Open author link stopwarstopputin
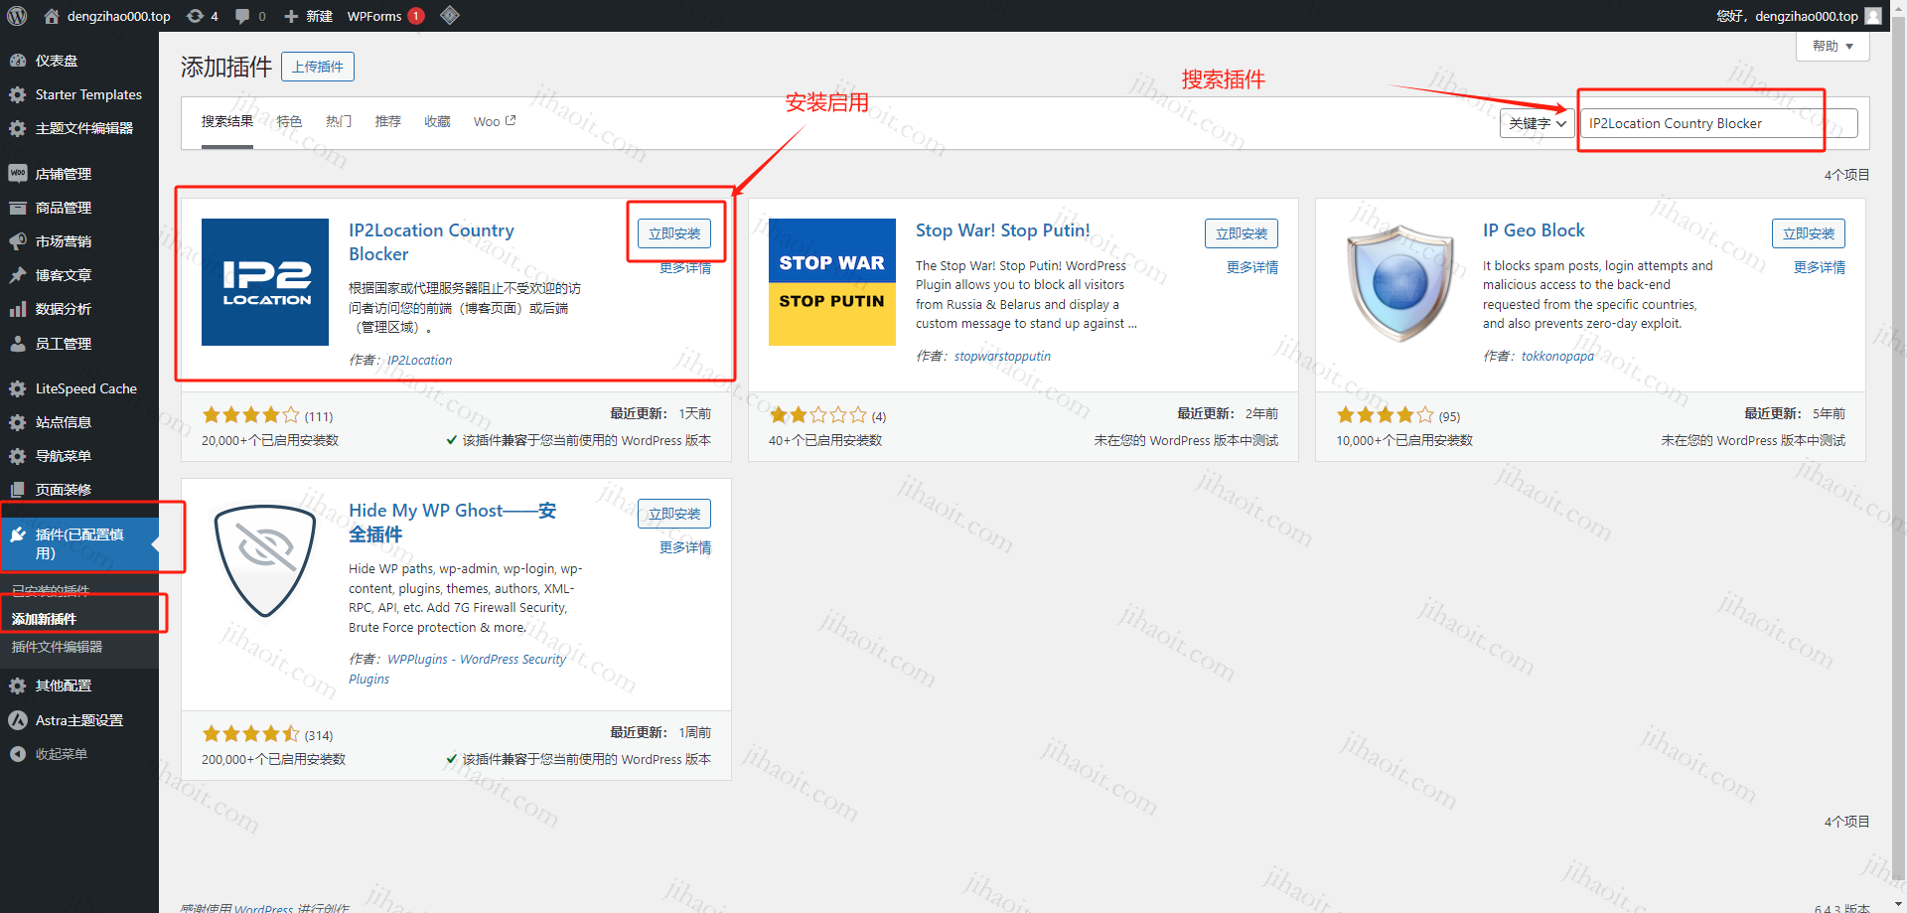Viewport: 1907px width, 913px height. pyautogui.click(x=1002, y=357)
